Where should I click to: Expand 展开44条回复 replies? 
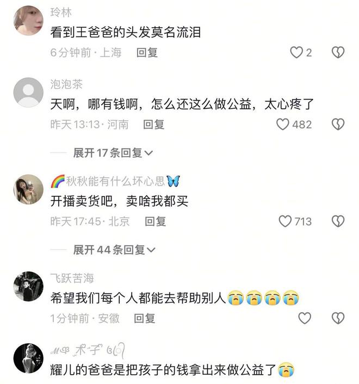click(114, 250)
